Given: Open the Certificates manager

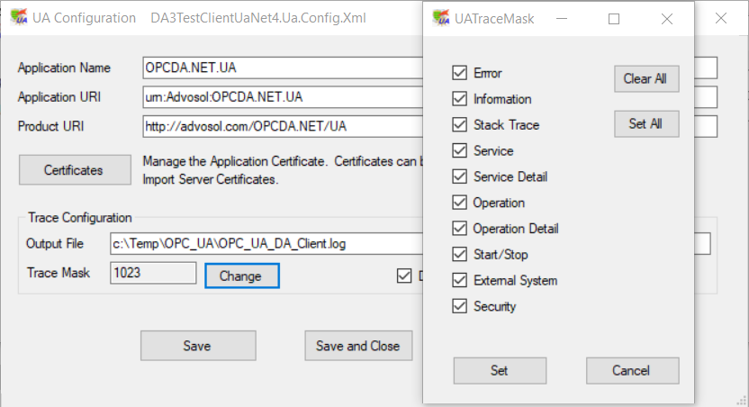Looking at the screenshot, I should (x=74, y=169).
